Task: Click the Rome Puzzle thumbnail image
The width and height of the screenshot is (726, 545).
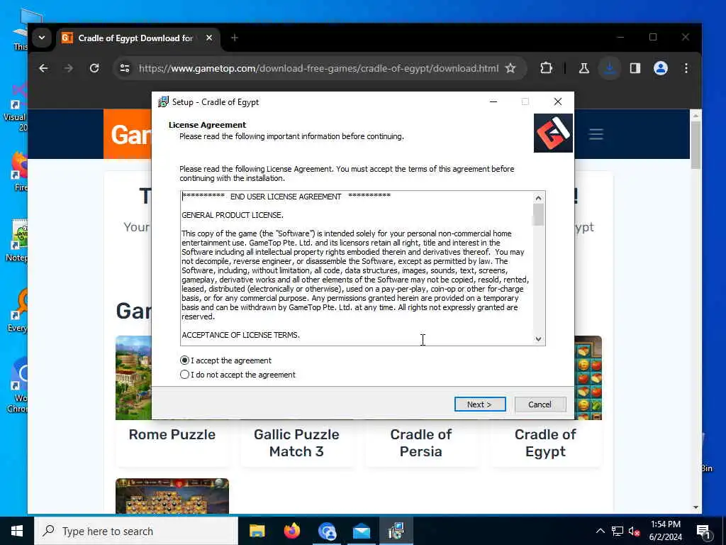Action: [x=133, y=378]
